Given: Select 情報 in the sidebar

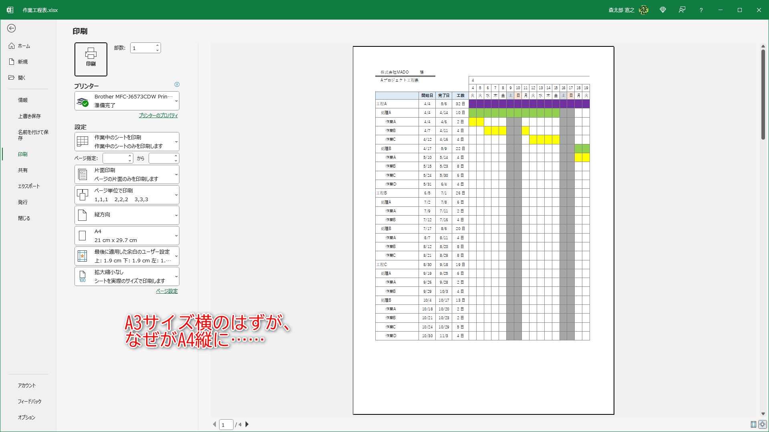Looking at the screenshot, I should [23, 100].
